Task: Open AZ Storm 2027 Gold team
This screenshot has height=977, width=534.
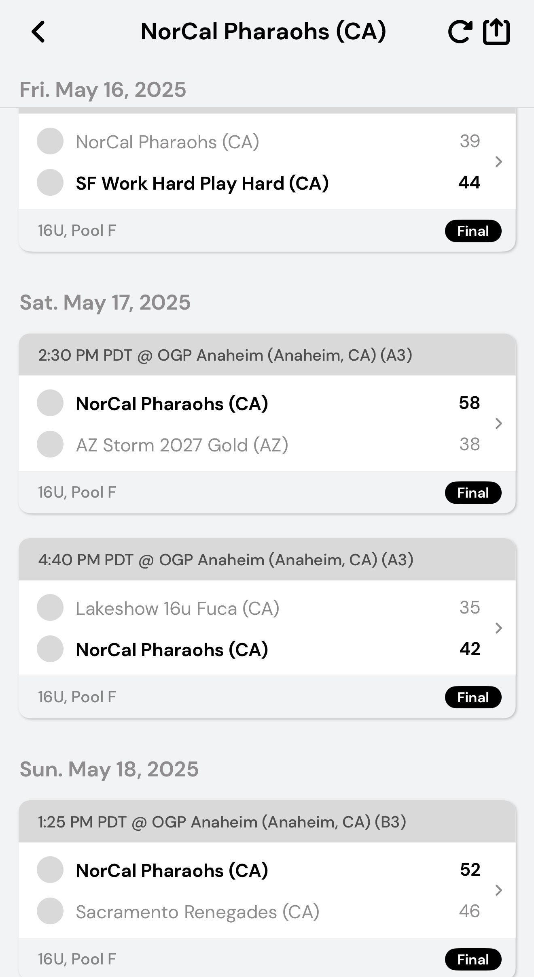Action: point(182,445)
